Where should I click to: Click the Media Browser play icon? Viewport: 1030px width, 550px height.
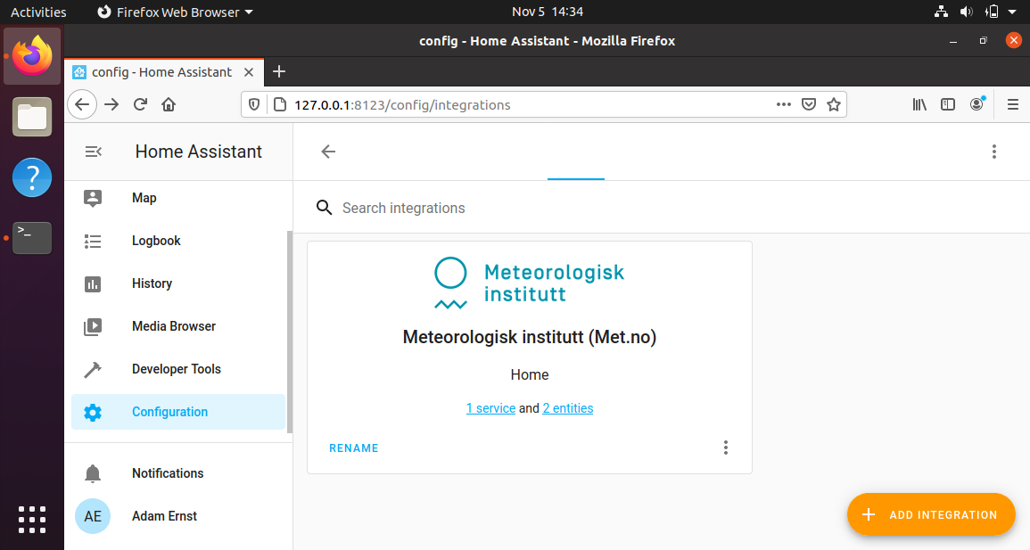[93, 327]
